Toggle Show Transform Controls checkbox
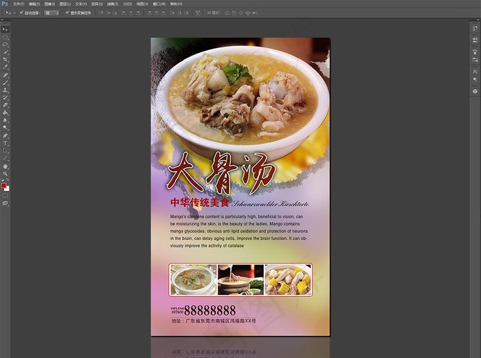Viewport: 481px width, 358px height. [x=67, y=12]
